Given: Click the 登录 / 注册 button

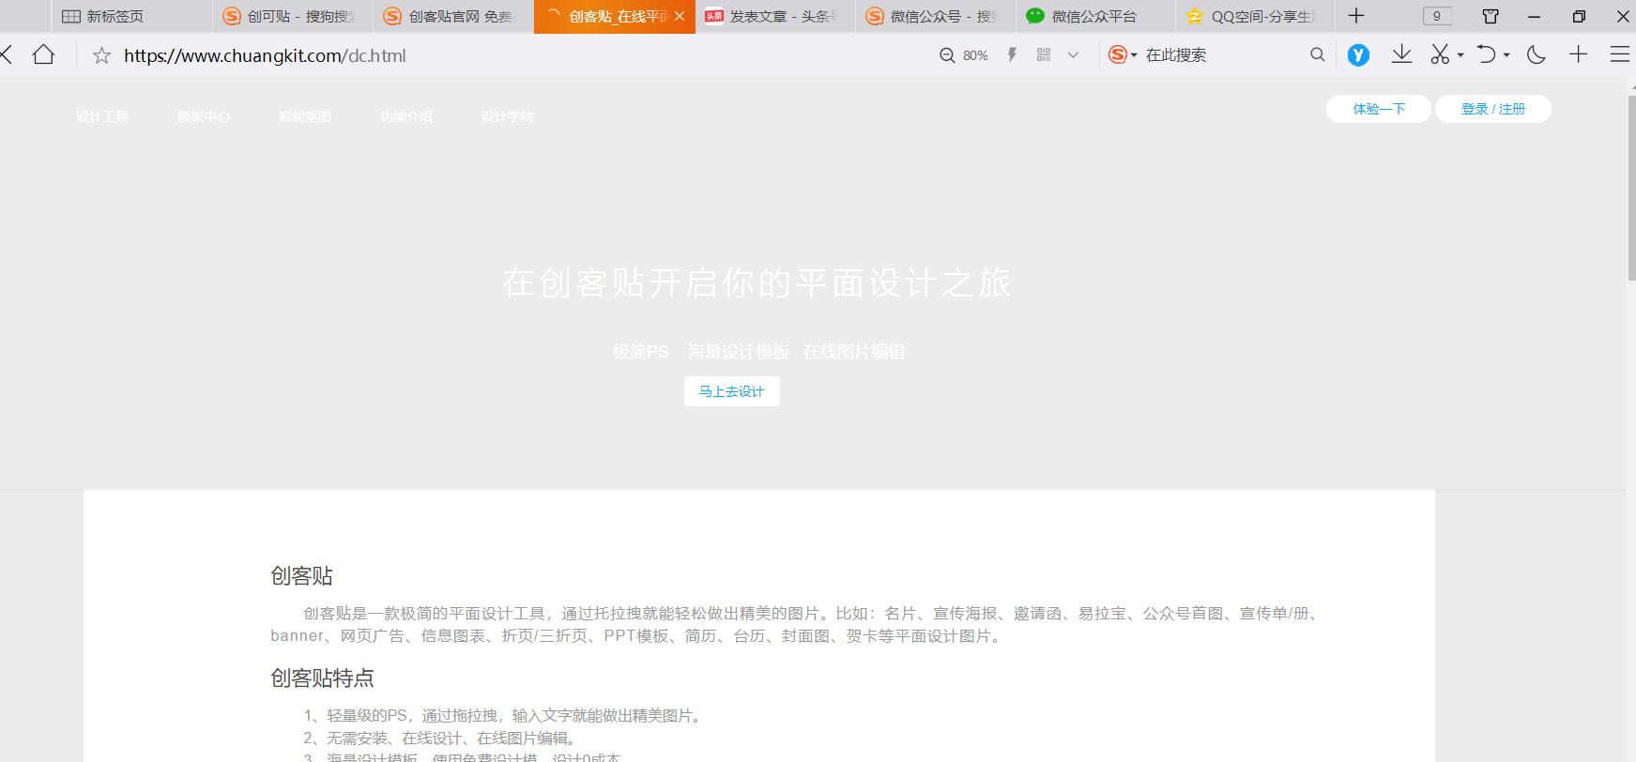Looking at the screenshot, I should tap(1493, 109).
